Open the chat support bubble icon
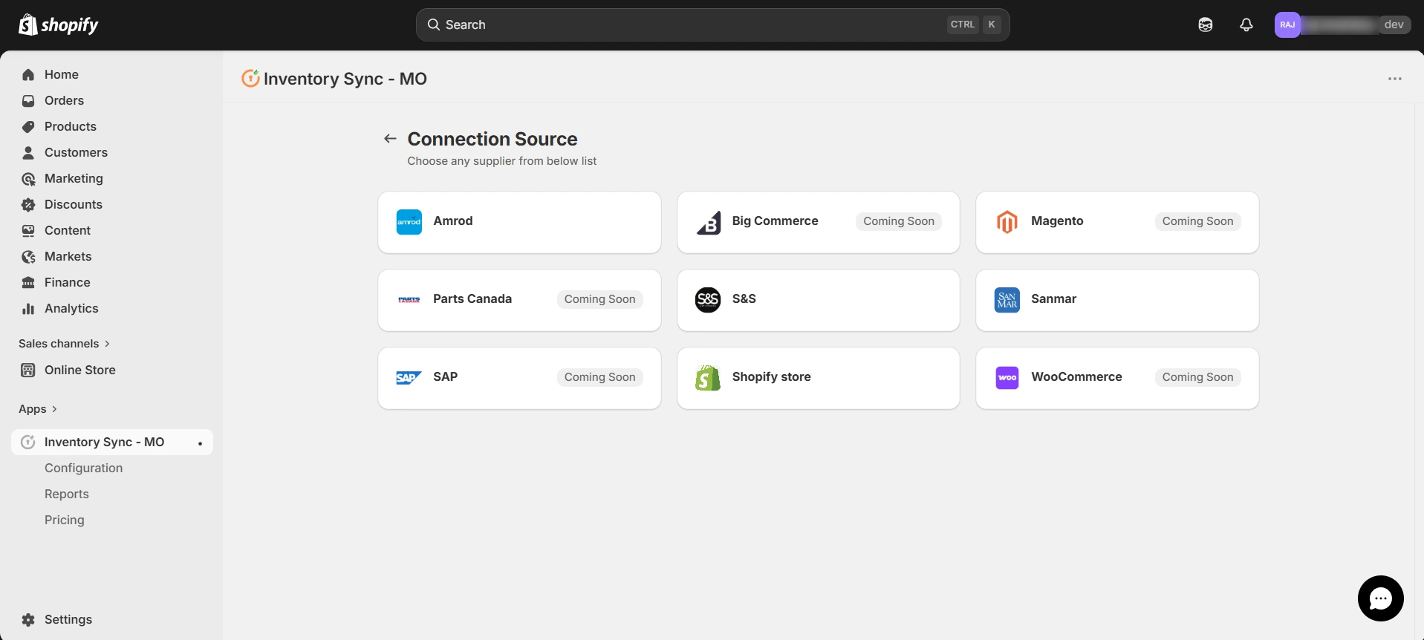 tap(1380, 598)
